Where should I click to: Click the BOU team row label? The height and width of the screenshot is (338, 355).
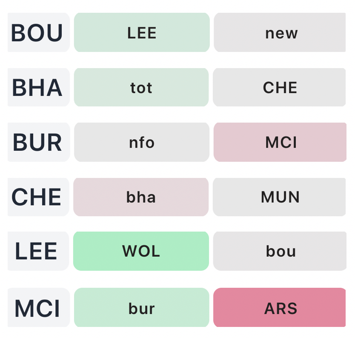point(38,33)
